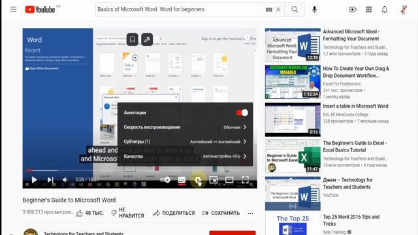Play the video
Screen dimensions: 418x235
point(34,180)
